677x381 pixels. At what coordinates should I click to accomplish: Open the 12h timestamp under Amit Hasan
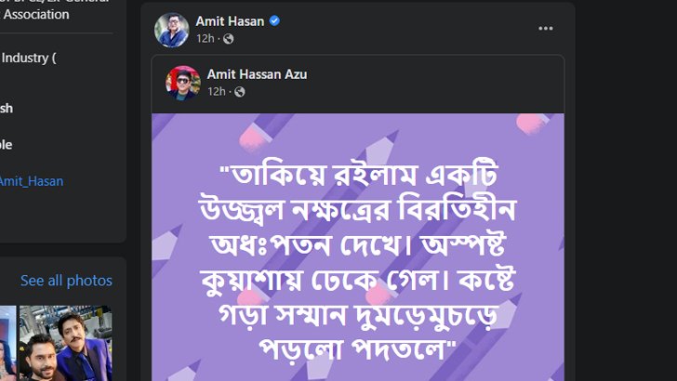(206, 39)
